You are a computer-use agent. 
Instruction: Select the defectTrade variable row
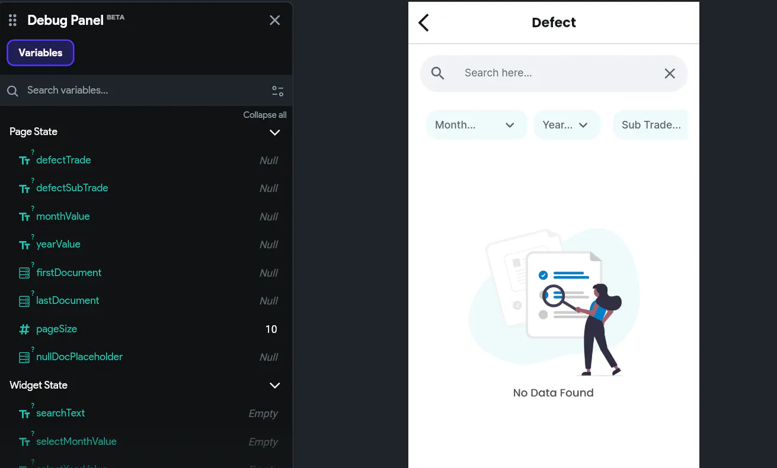(146, 161)
